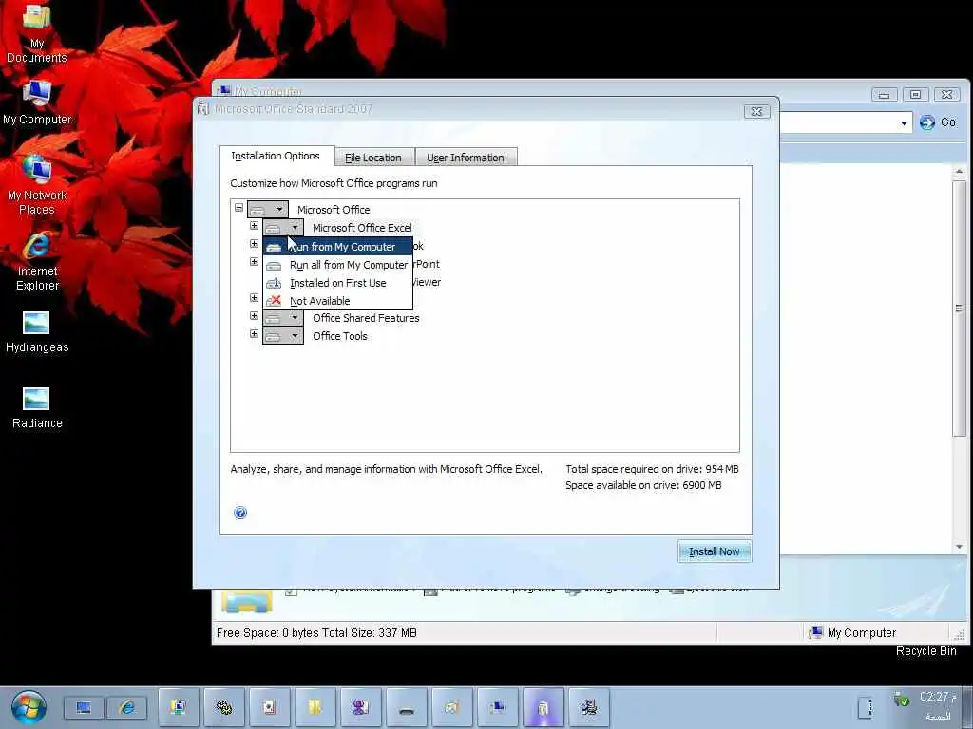Switch to the gear-icon taskbar button
This screenshot has width=973, height=729.
[x=224, y=707]
